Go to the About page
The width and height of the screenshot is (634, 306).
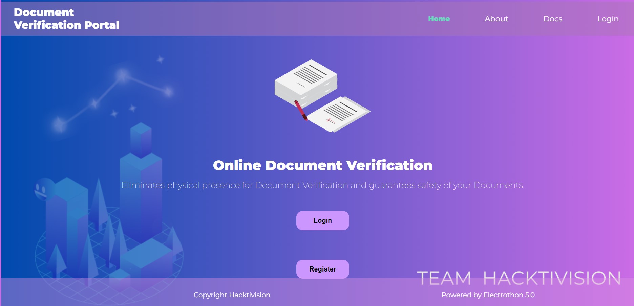click(496, 19)
